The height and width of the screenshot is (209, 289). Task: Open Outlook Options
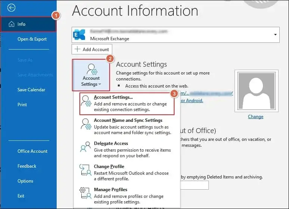[25, 181]
